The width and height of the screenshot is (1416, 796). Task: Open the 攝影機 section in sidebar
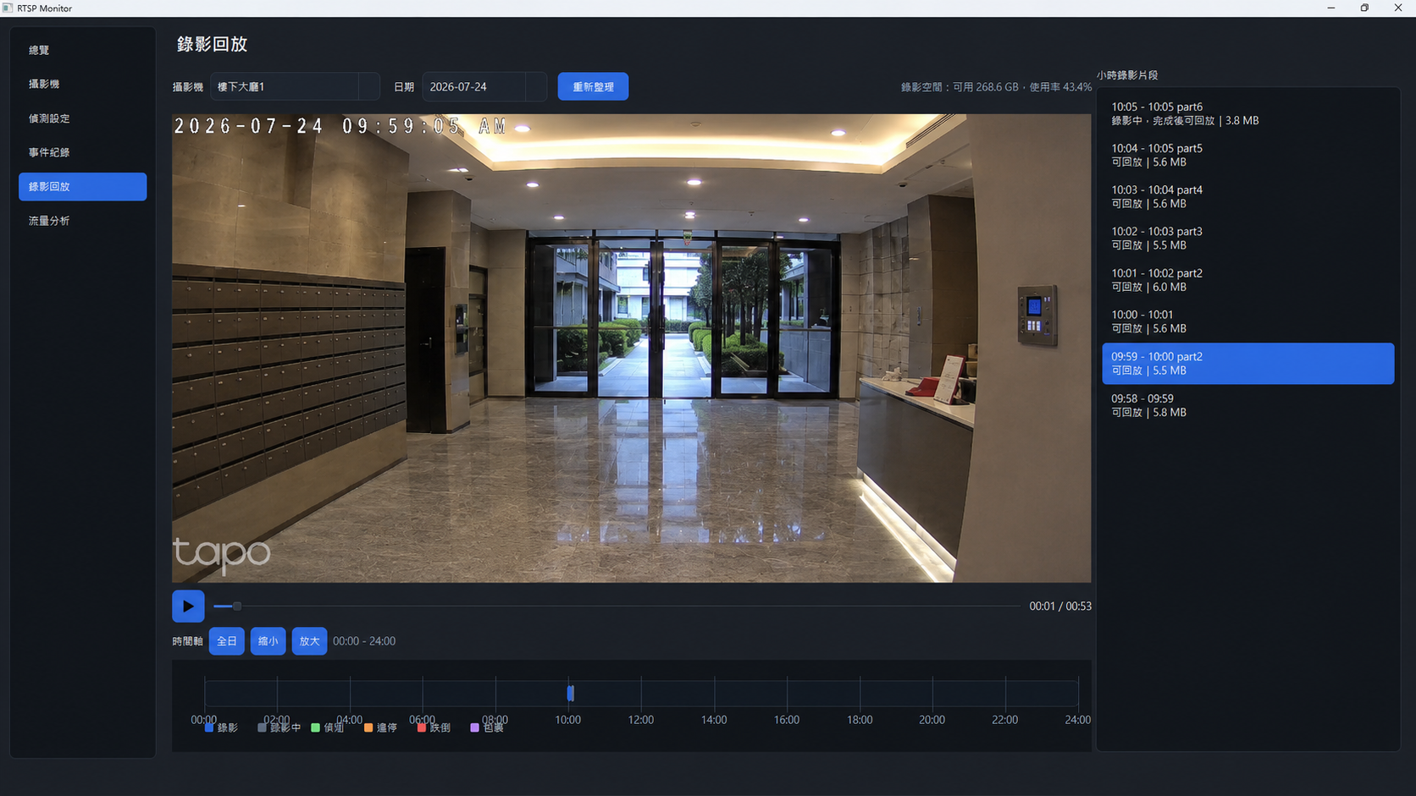82,84
